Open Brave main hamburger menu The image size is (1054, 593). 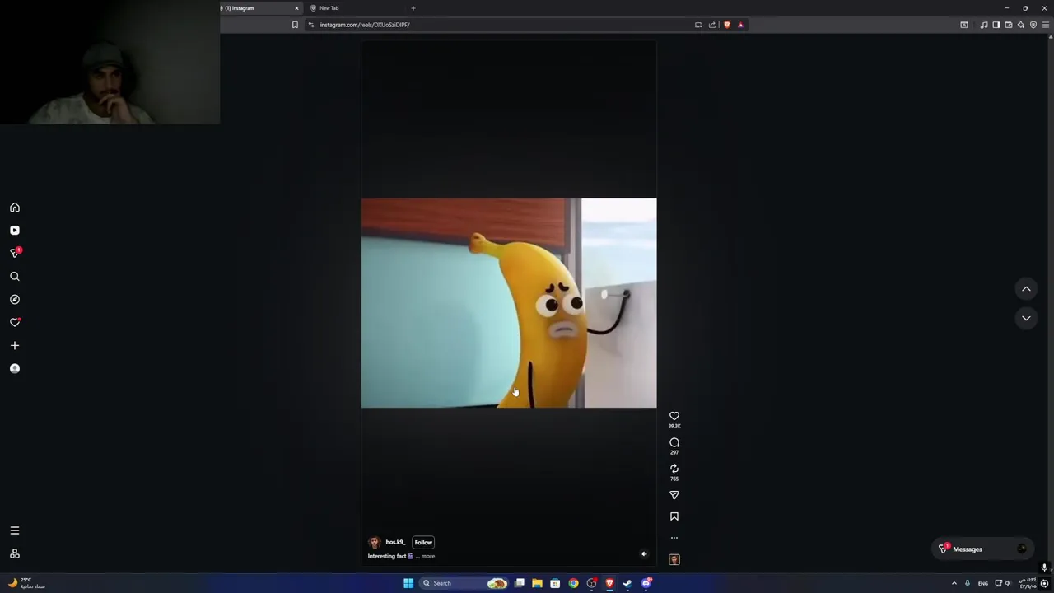[1046, 25]
